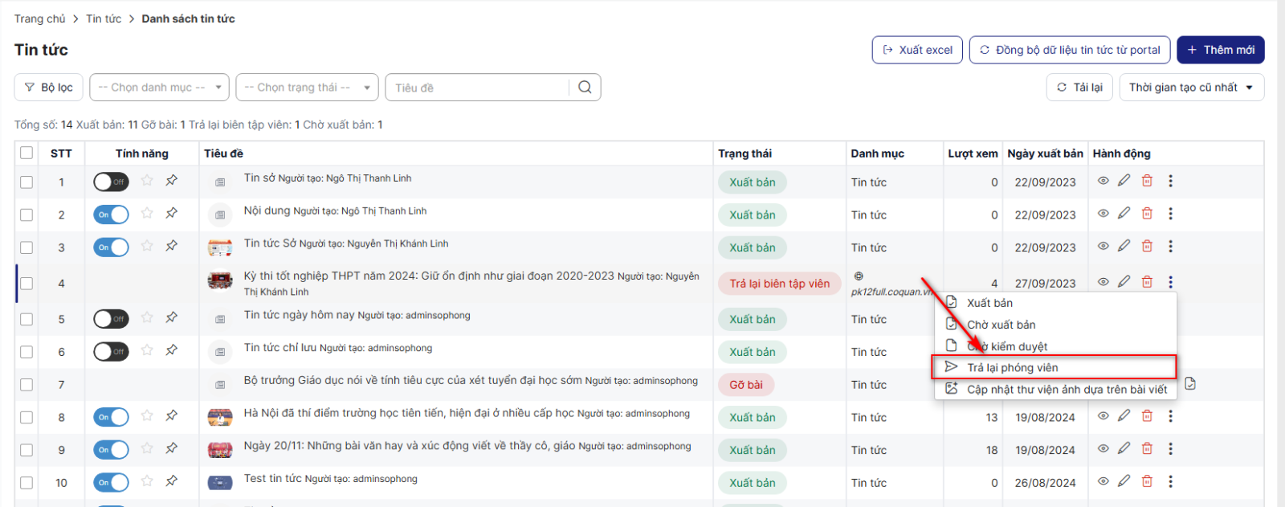This screenshot has width=1285, height=507.
Task: Click the star favorite icon in row 8
Action: point(147,416)
